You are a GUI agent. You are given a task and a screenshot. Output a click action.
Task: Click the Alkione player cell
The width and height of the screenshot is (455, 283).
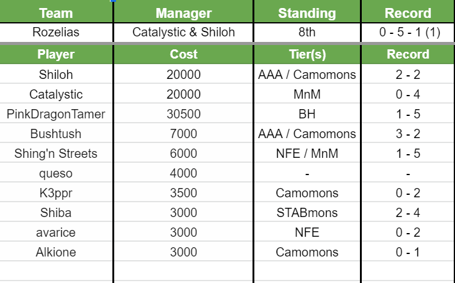56,252
